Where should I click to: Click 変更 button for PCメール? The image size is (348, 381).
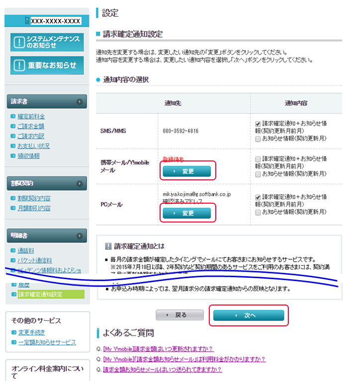[x=187, y=213]
